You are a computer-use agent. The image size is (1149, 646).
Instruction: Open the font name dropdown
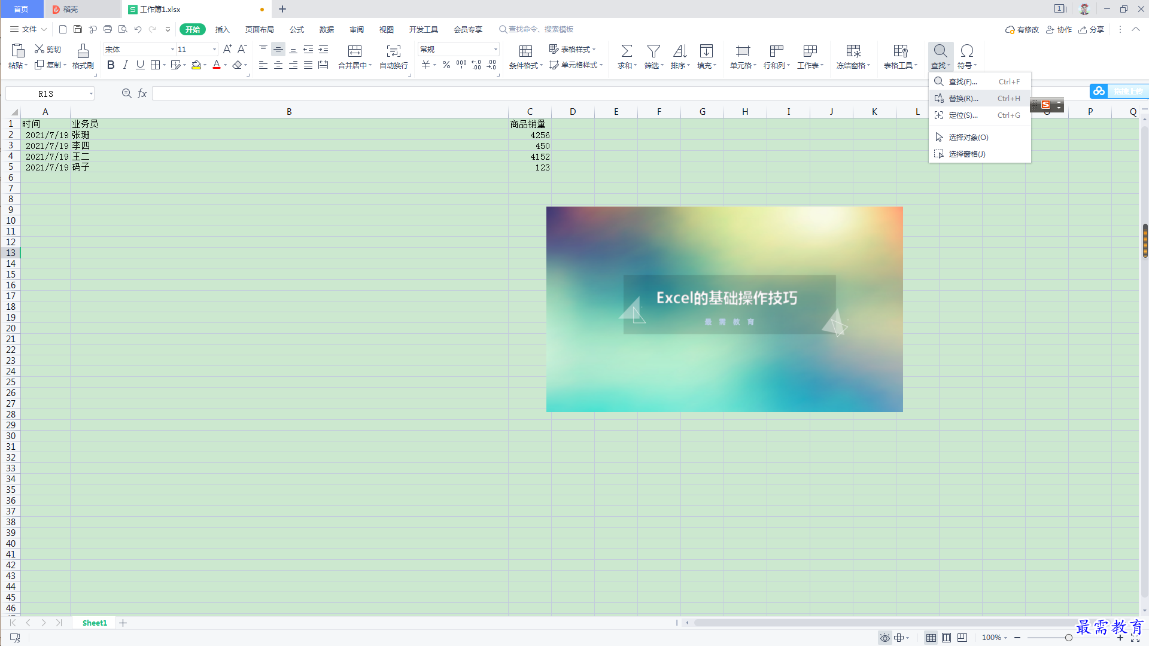click(x=172, y=50)
